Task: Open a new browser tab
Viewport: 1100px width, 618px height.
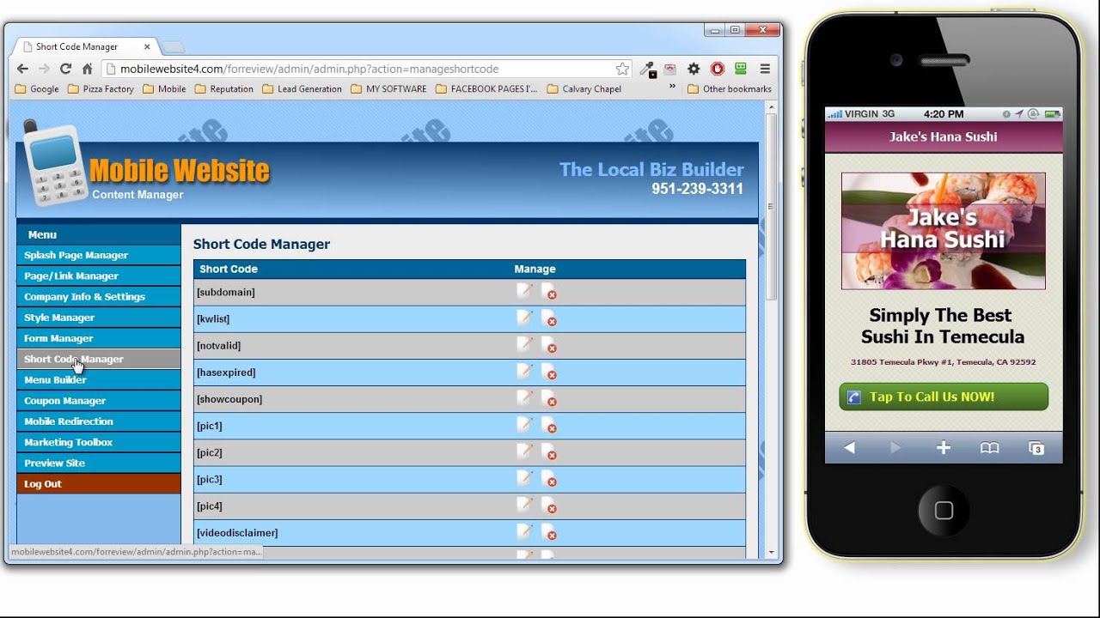Action: pos(173,47)
